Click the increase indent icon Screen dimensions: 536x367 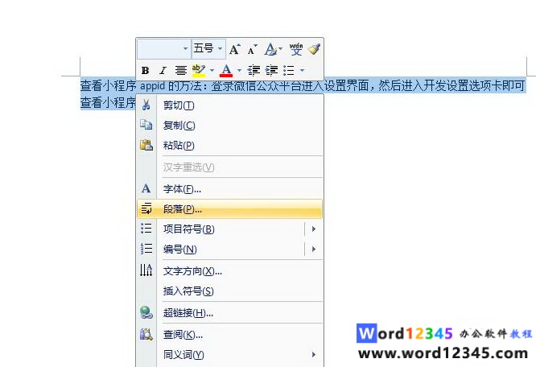272,71
